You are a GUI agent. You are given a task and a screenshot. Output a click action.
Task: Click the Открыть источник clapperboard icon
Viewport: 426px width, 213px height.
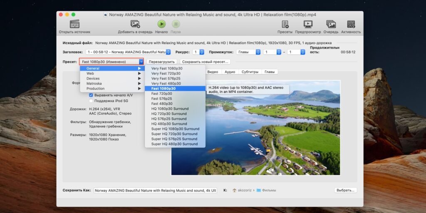click(x=74, y=24)
